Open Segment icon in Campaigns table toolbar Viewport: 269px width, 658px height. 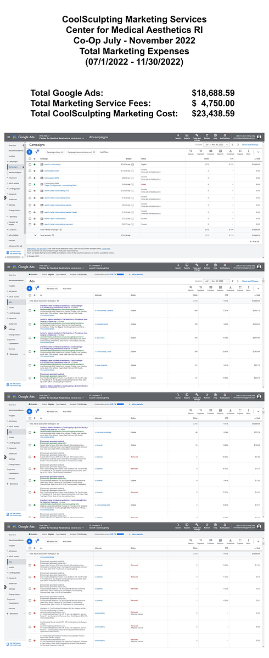[200, 152]
